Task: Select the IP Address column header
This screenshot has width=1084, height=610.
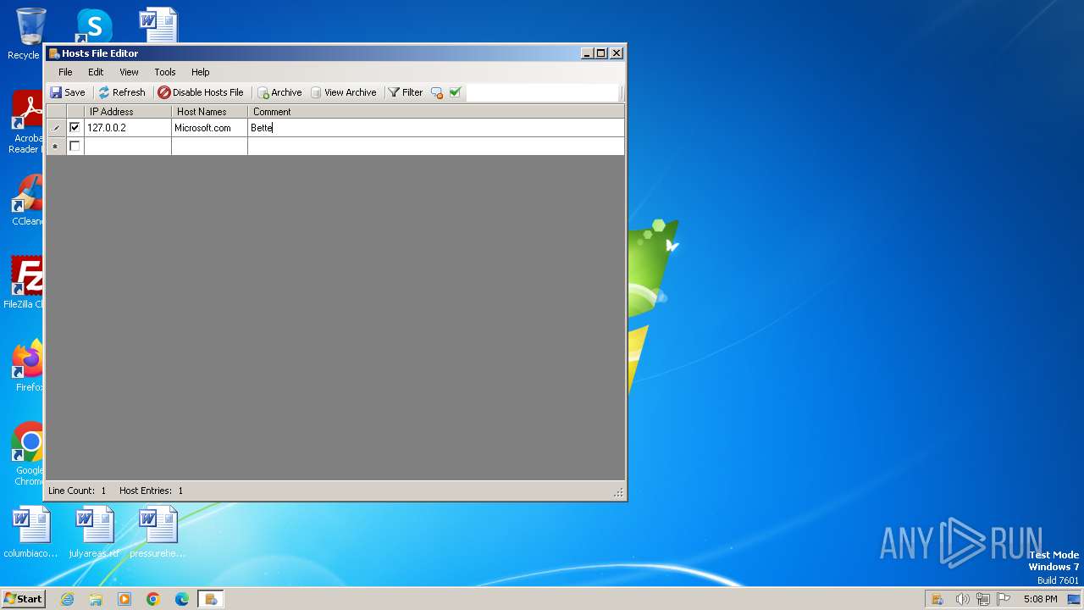Action: [x=128, y=112]
